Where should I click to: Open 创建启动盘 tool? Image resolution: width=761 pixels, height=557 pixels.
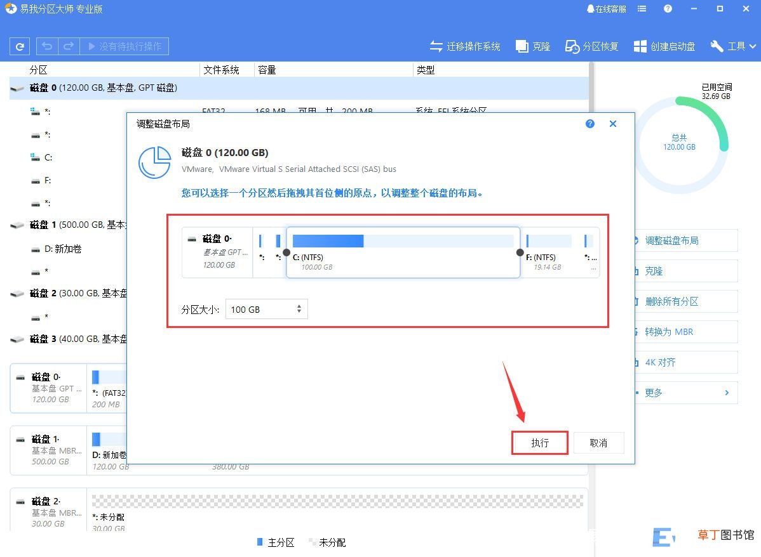664,46
